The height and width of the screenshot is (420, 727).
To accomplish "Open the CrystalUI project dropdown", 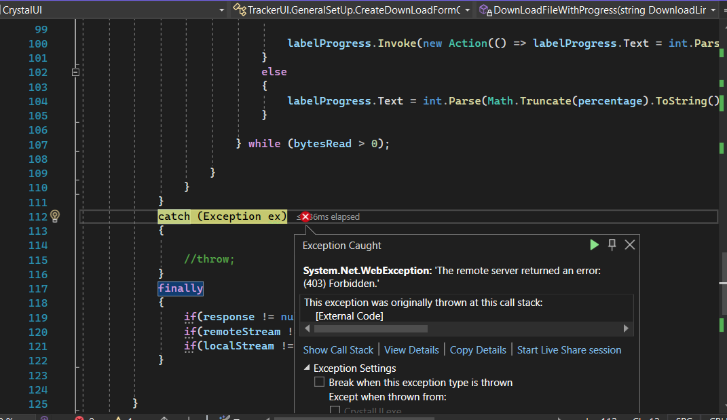I will click(221, 9).
